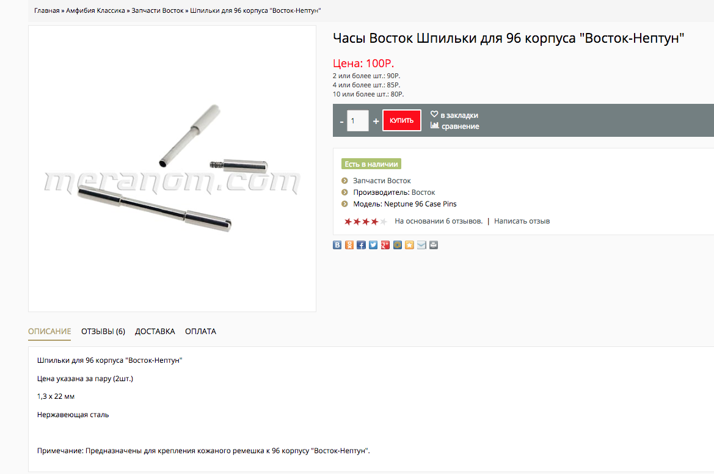Click the heart icon for 'в закладки'
The width and height of the screenshot is (714, 474).
point(434,114)
